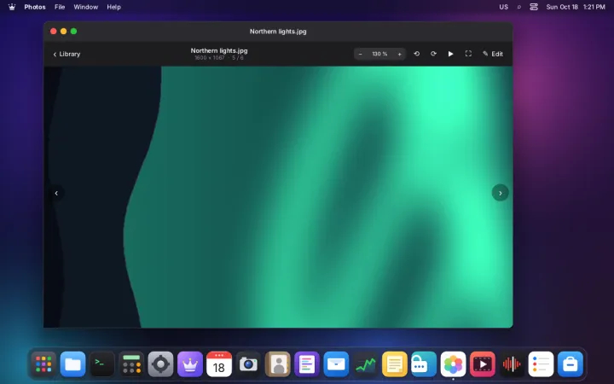
Task: Open the App Store bag icon in dock
Action: [x=571, y=364]
